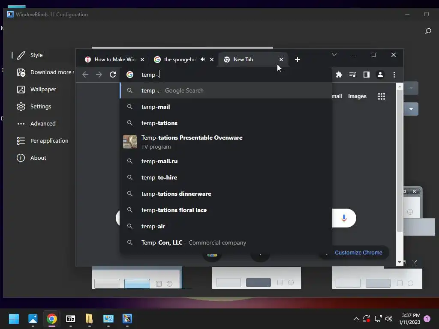Toggle Chrome side panel icon
Image resolution: width=439 pixels, height=329 pixels.
point(366,75)
